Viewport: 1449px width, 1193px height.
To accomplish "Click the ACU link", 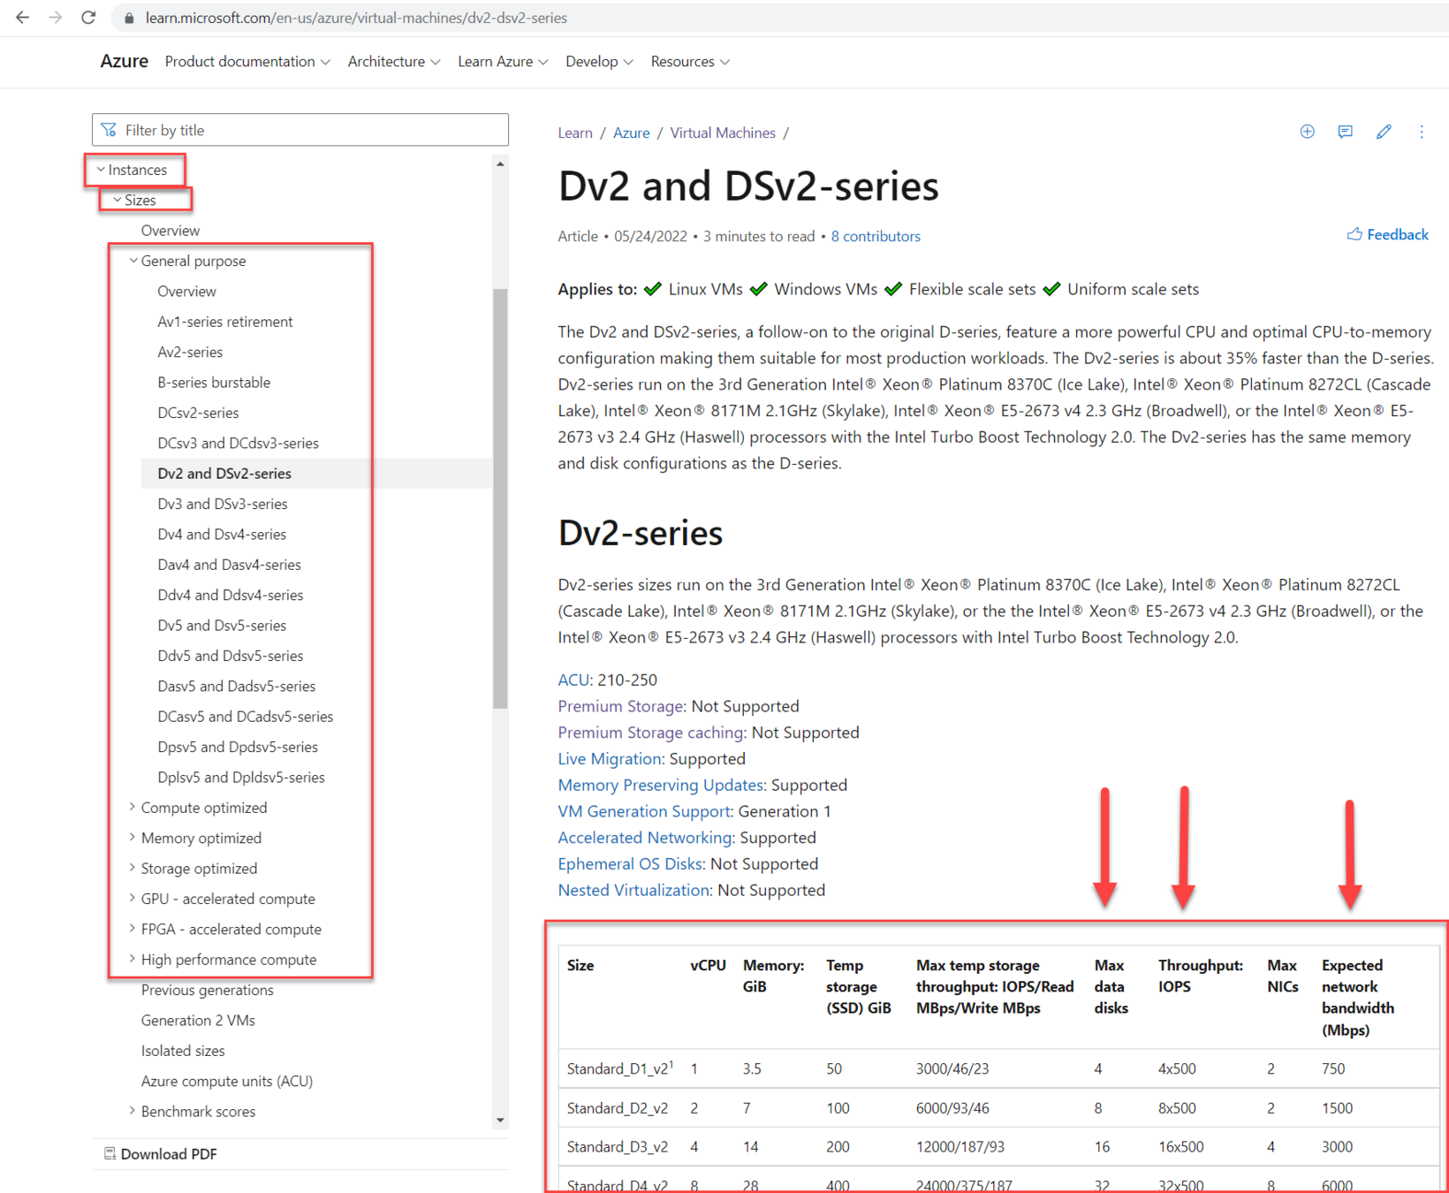I will pos(573,680).
